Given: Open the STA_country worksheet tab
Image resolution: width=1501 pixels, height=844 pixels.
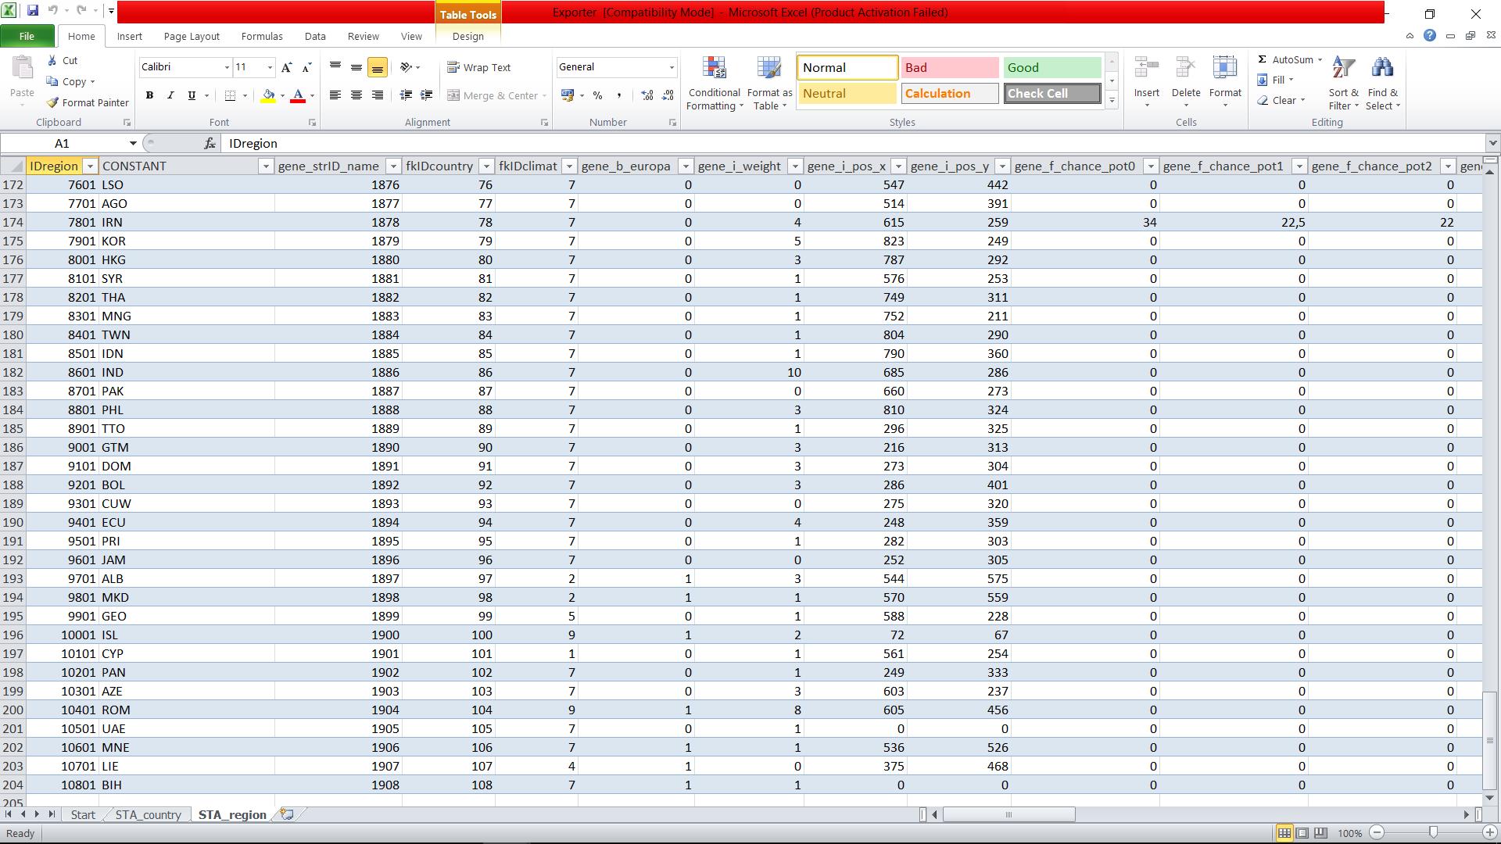Looking at the screenshot, I should click(x=148, y=814).
